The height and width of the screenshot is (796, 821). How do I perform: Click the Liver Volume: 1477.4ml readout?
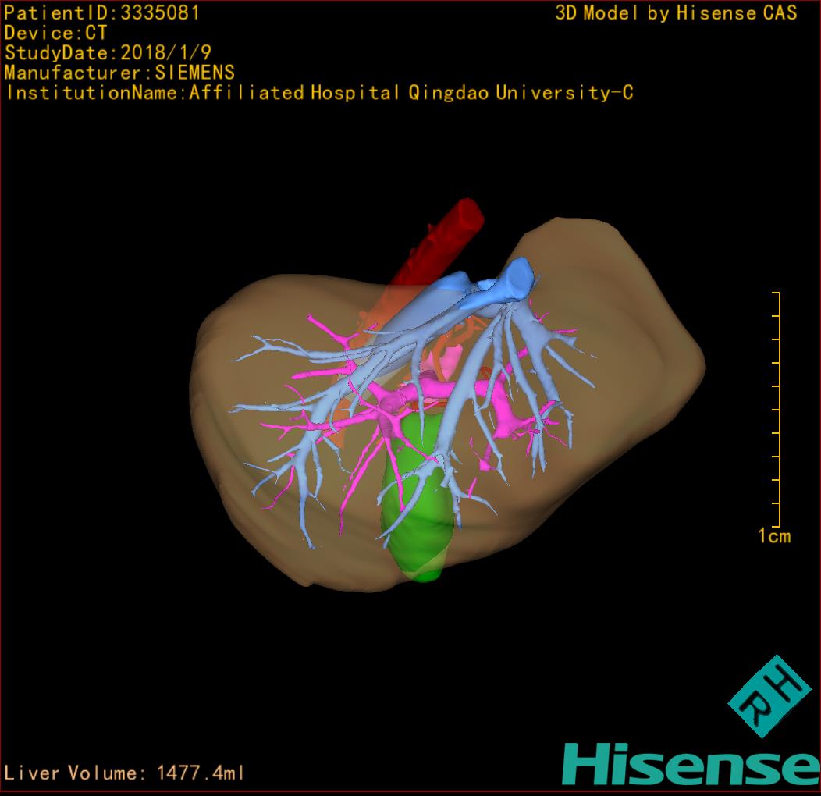124,773
